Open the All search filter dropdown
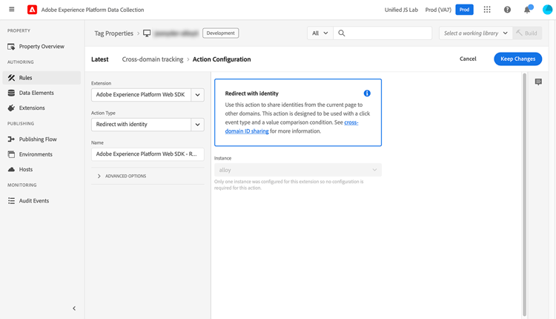Screen dimensions: 556x319 click(320, 33)
